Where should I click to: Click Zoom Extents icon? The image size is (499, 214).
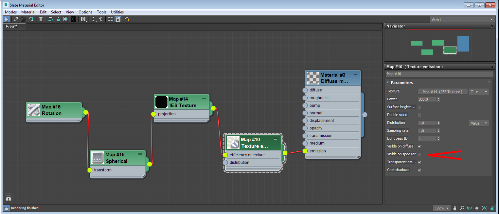click(x=477, y=208)
